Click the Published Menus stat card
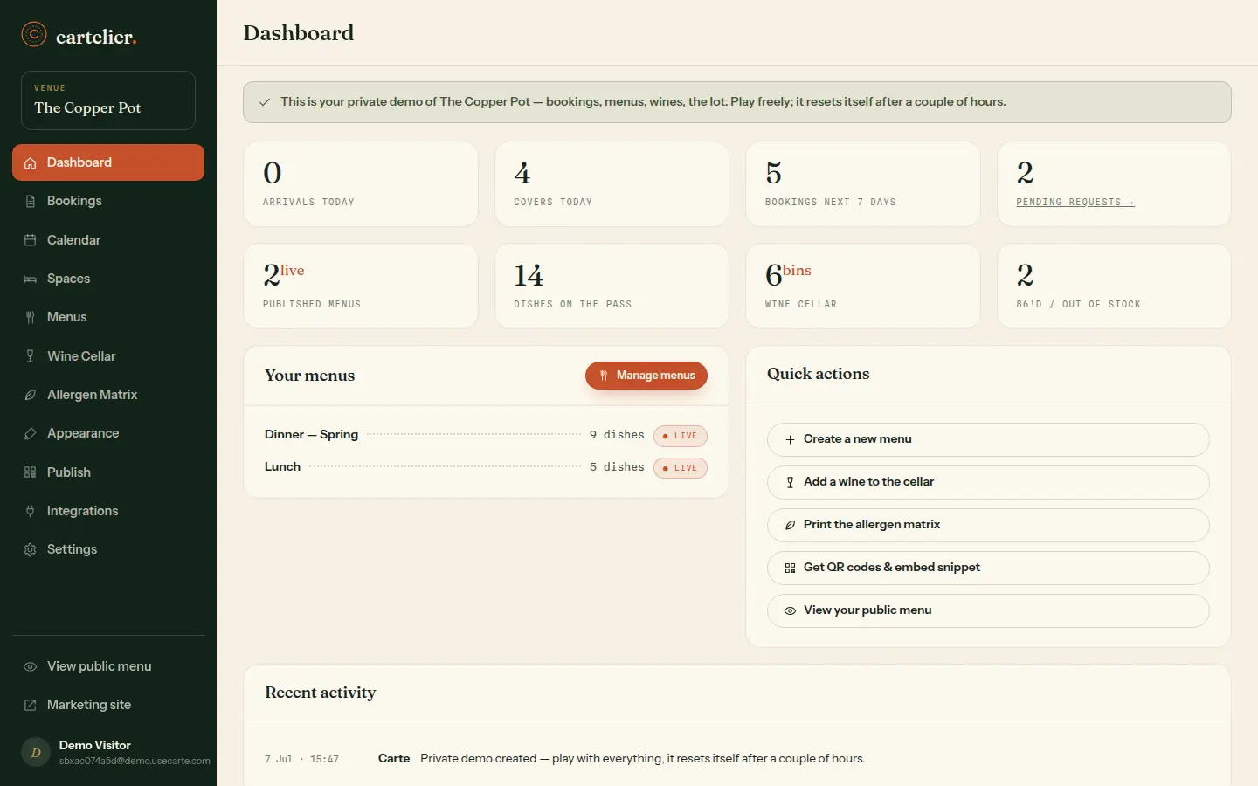 (361, 286)
